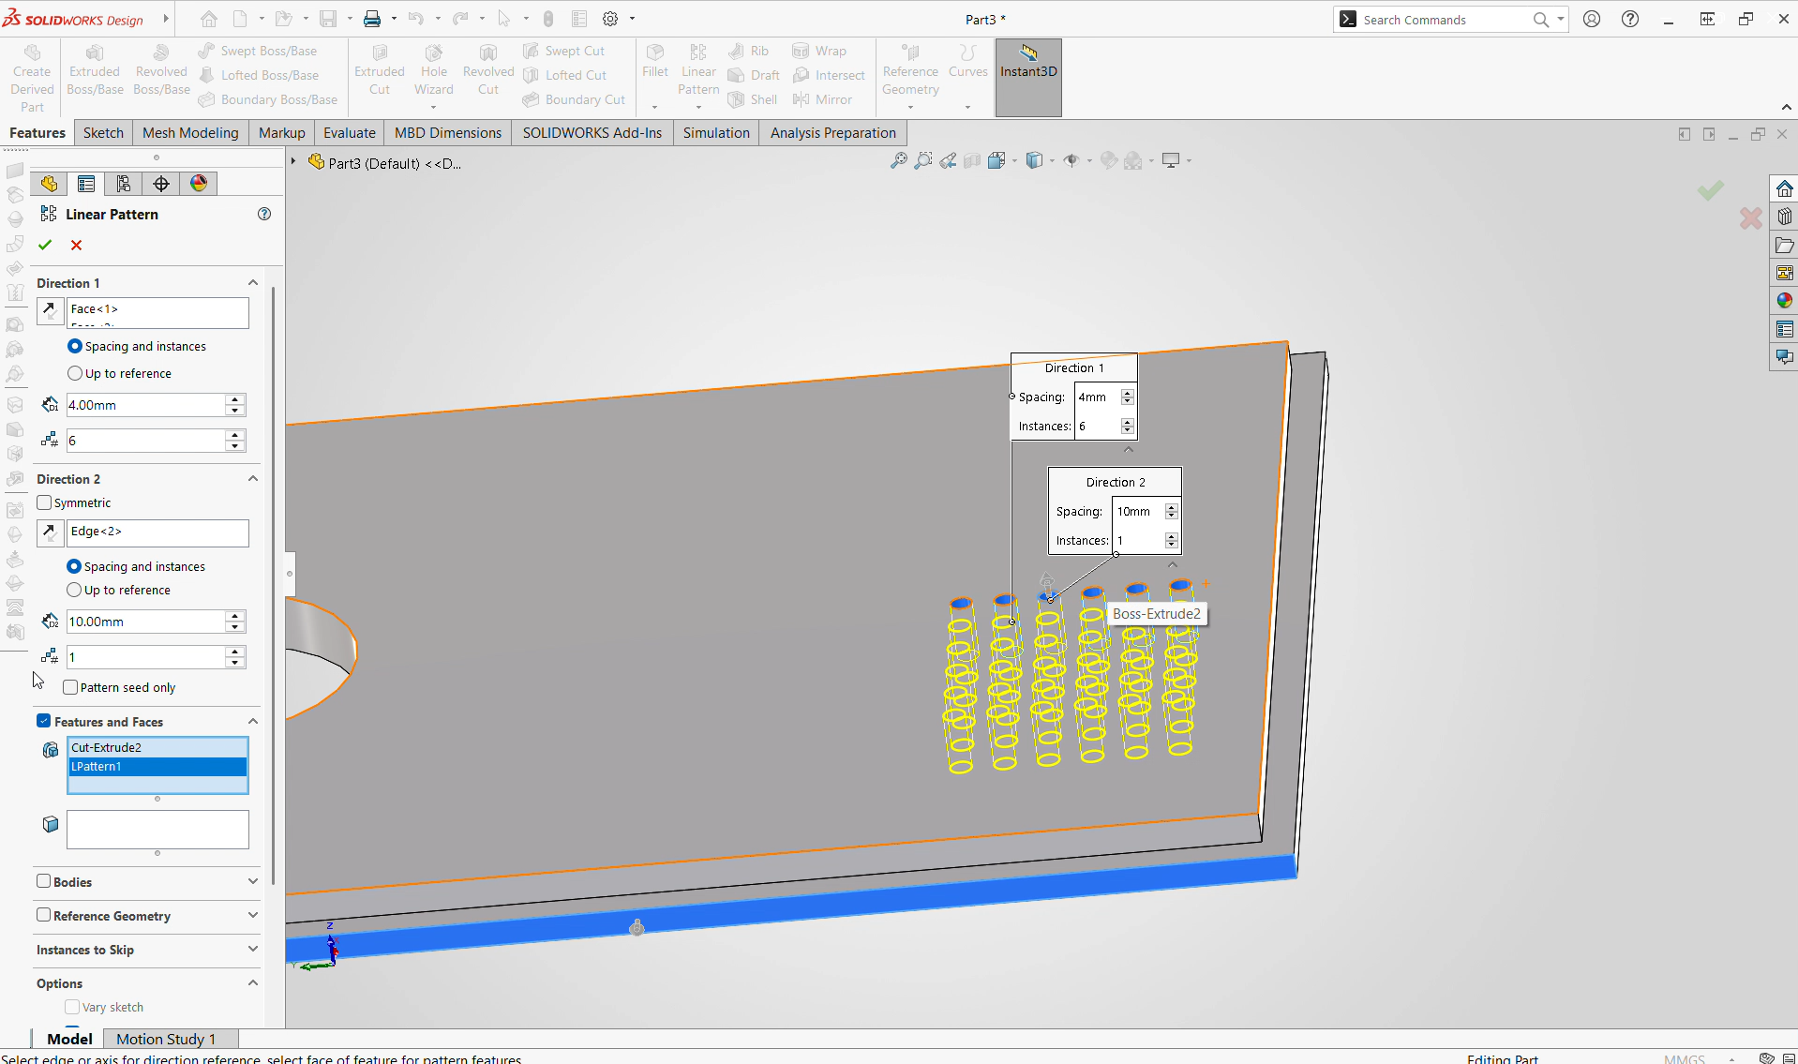Cancel the Linear Pattern with red X
This screenshot has width=1798, height=1064.
pyautogui.click(x=77, y=245)
